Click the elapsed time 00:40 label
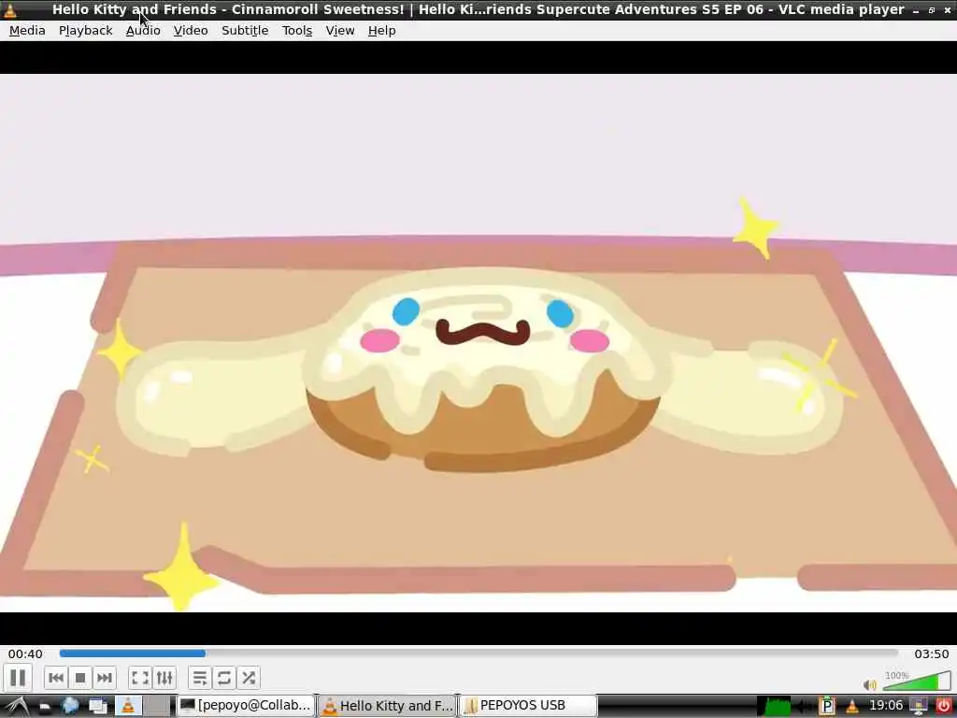 click(25, 653)
